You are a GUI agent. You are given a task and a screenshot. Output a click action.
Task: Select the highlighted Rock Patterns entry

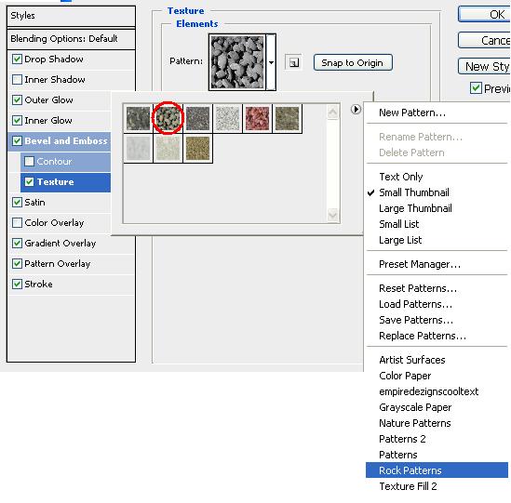click(437, 470)
